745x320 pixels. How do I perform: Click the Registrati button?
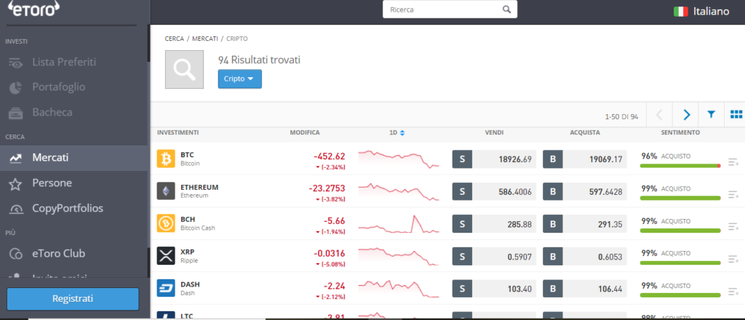click(73, 299)
